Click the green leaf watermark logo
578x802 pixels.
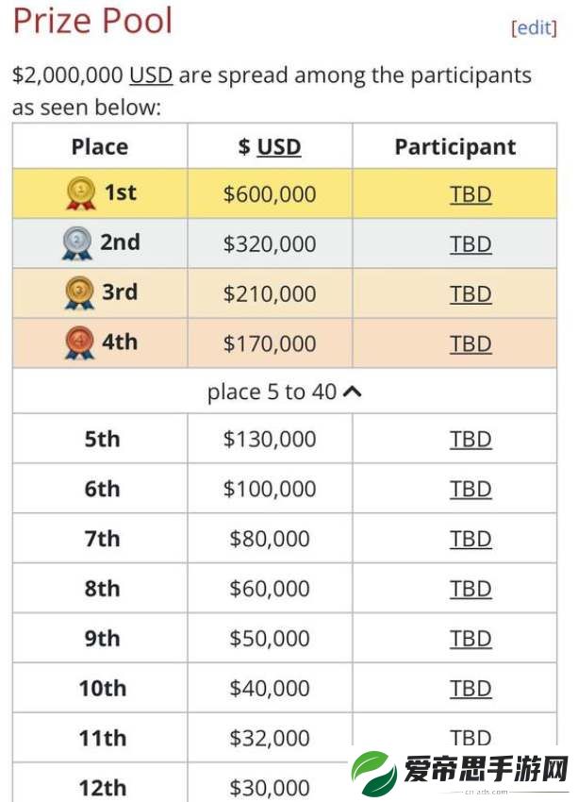[373, 774]
